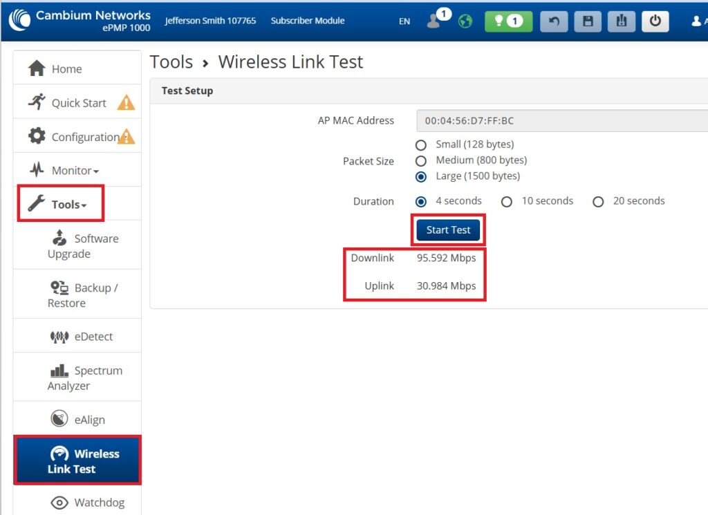
Task: Click the globe internet status icon
Action: (465, 21)
